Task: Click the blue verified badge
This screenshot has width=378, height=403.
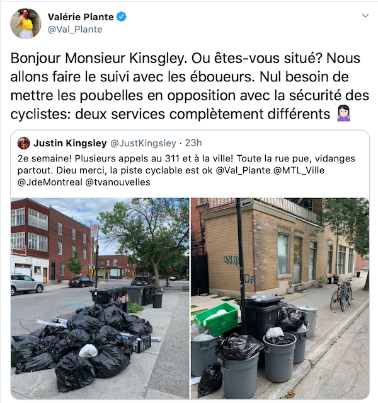Action: (121, 17)
